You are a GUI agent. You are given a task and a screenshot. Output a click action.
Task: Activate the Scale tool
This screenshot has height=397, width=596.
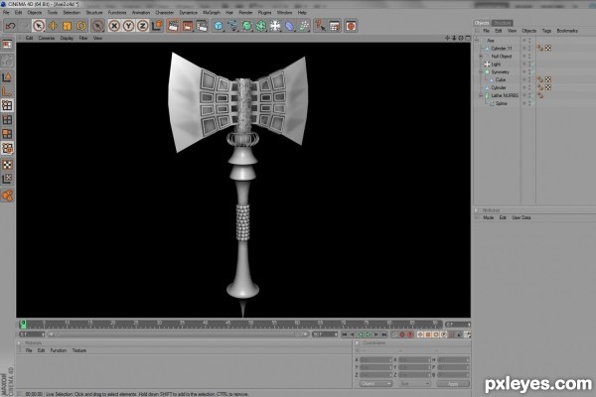pos(68,26)
